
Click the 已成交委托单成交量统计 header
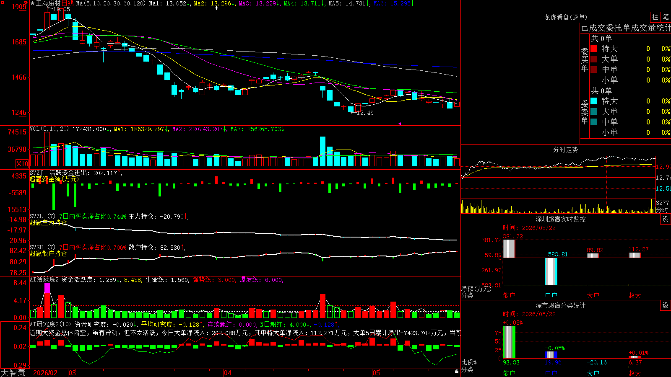(626, 28)
